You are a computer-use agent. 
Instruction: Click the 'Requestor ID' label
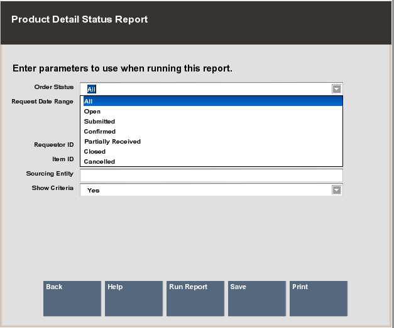pyautogui.click(x=54, y=145)
